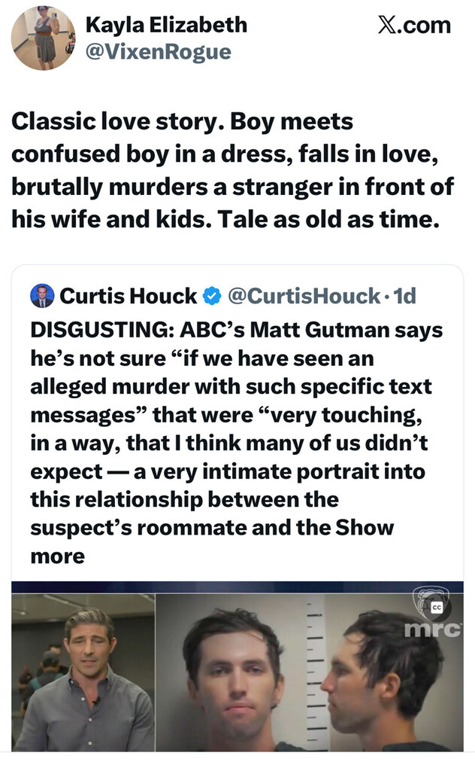Visit the @VixenRogue handle
This screenshot has width=475, height=762.
point(159,51)
